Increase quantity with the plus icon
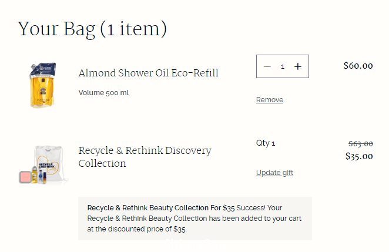The image size is (389, 252). point(298,66)
